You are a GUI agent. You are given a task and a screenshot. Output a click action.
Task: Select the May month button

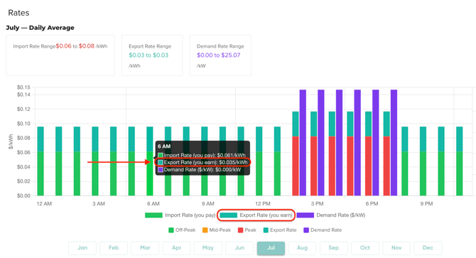pyautogui.click(x=208, y=247)
